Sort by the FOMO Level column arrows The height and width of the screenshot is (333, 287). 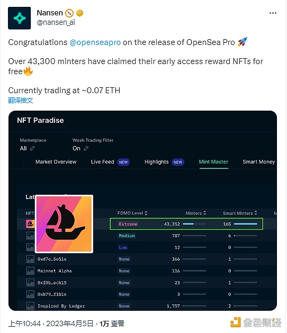click(x=146, y=213)
